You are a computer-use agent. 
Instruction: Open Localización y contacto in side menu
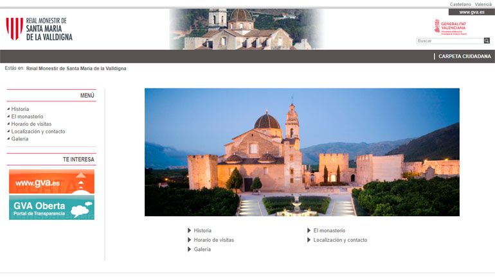[x=38, y=131]
